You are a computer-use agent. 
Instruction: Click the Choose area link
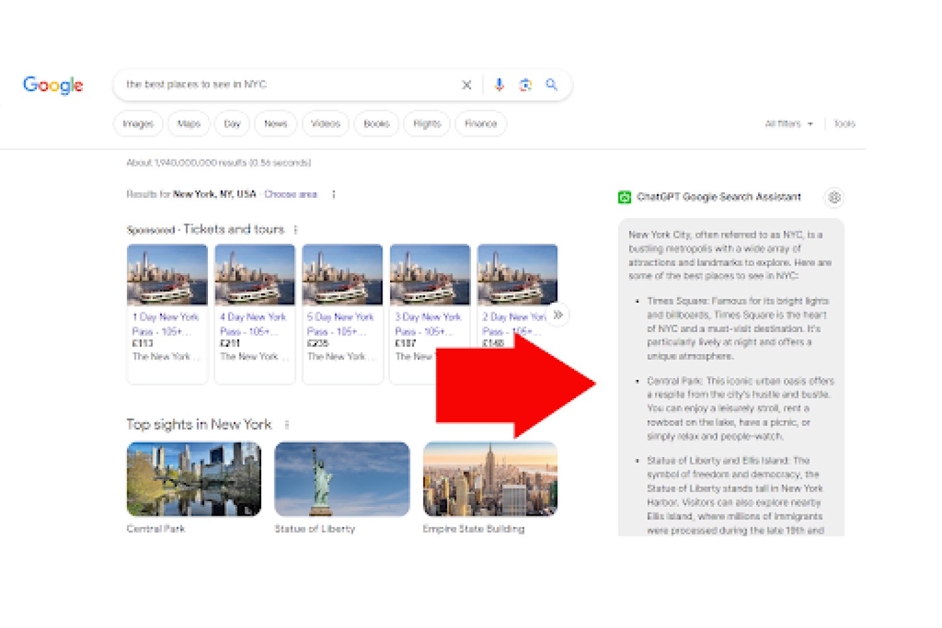[291, 194]
